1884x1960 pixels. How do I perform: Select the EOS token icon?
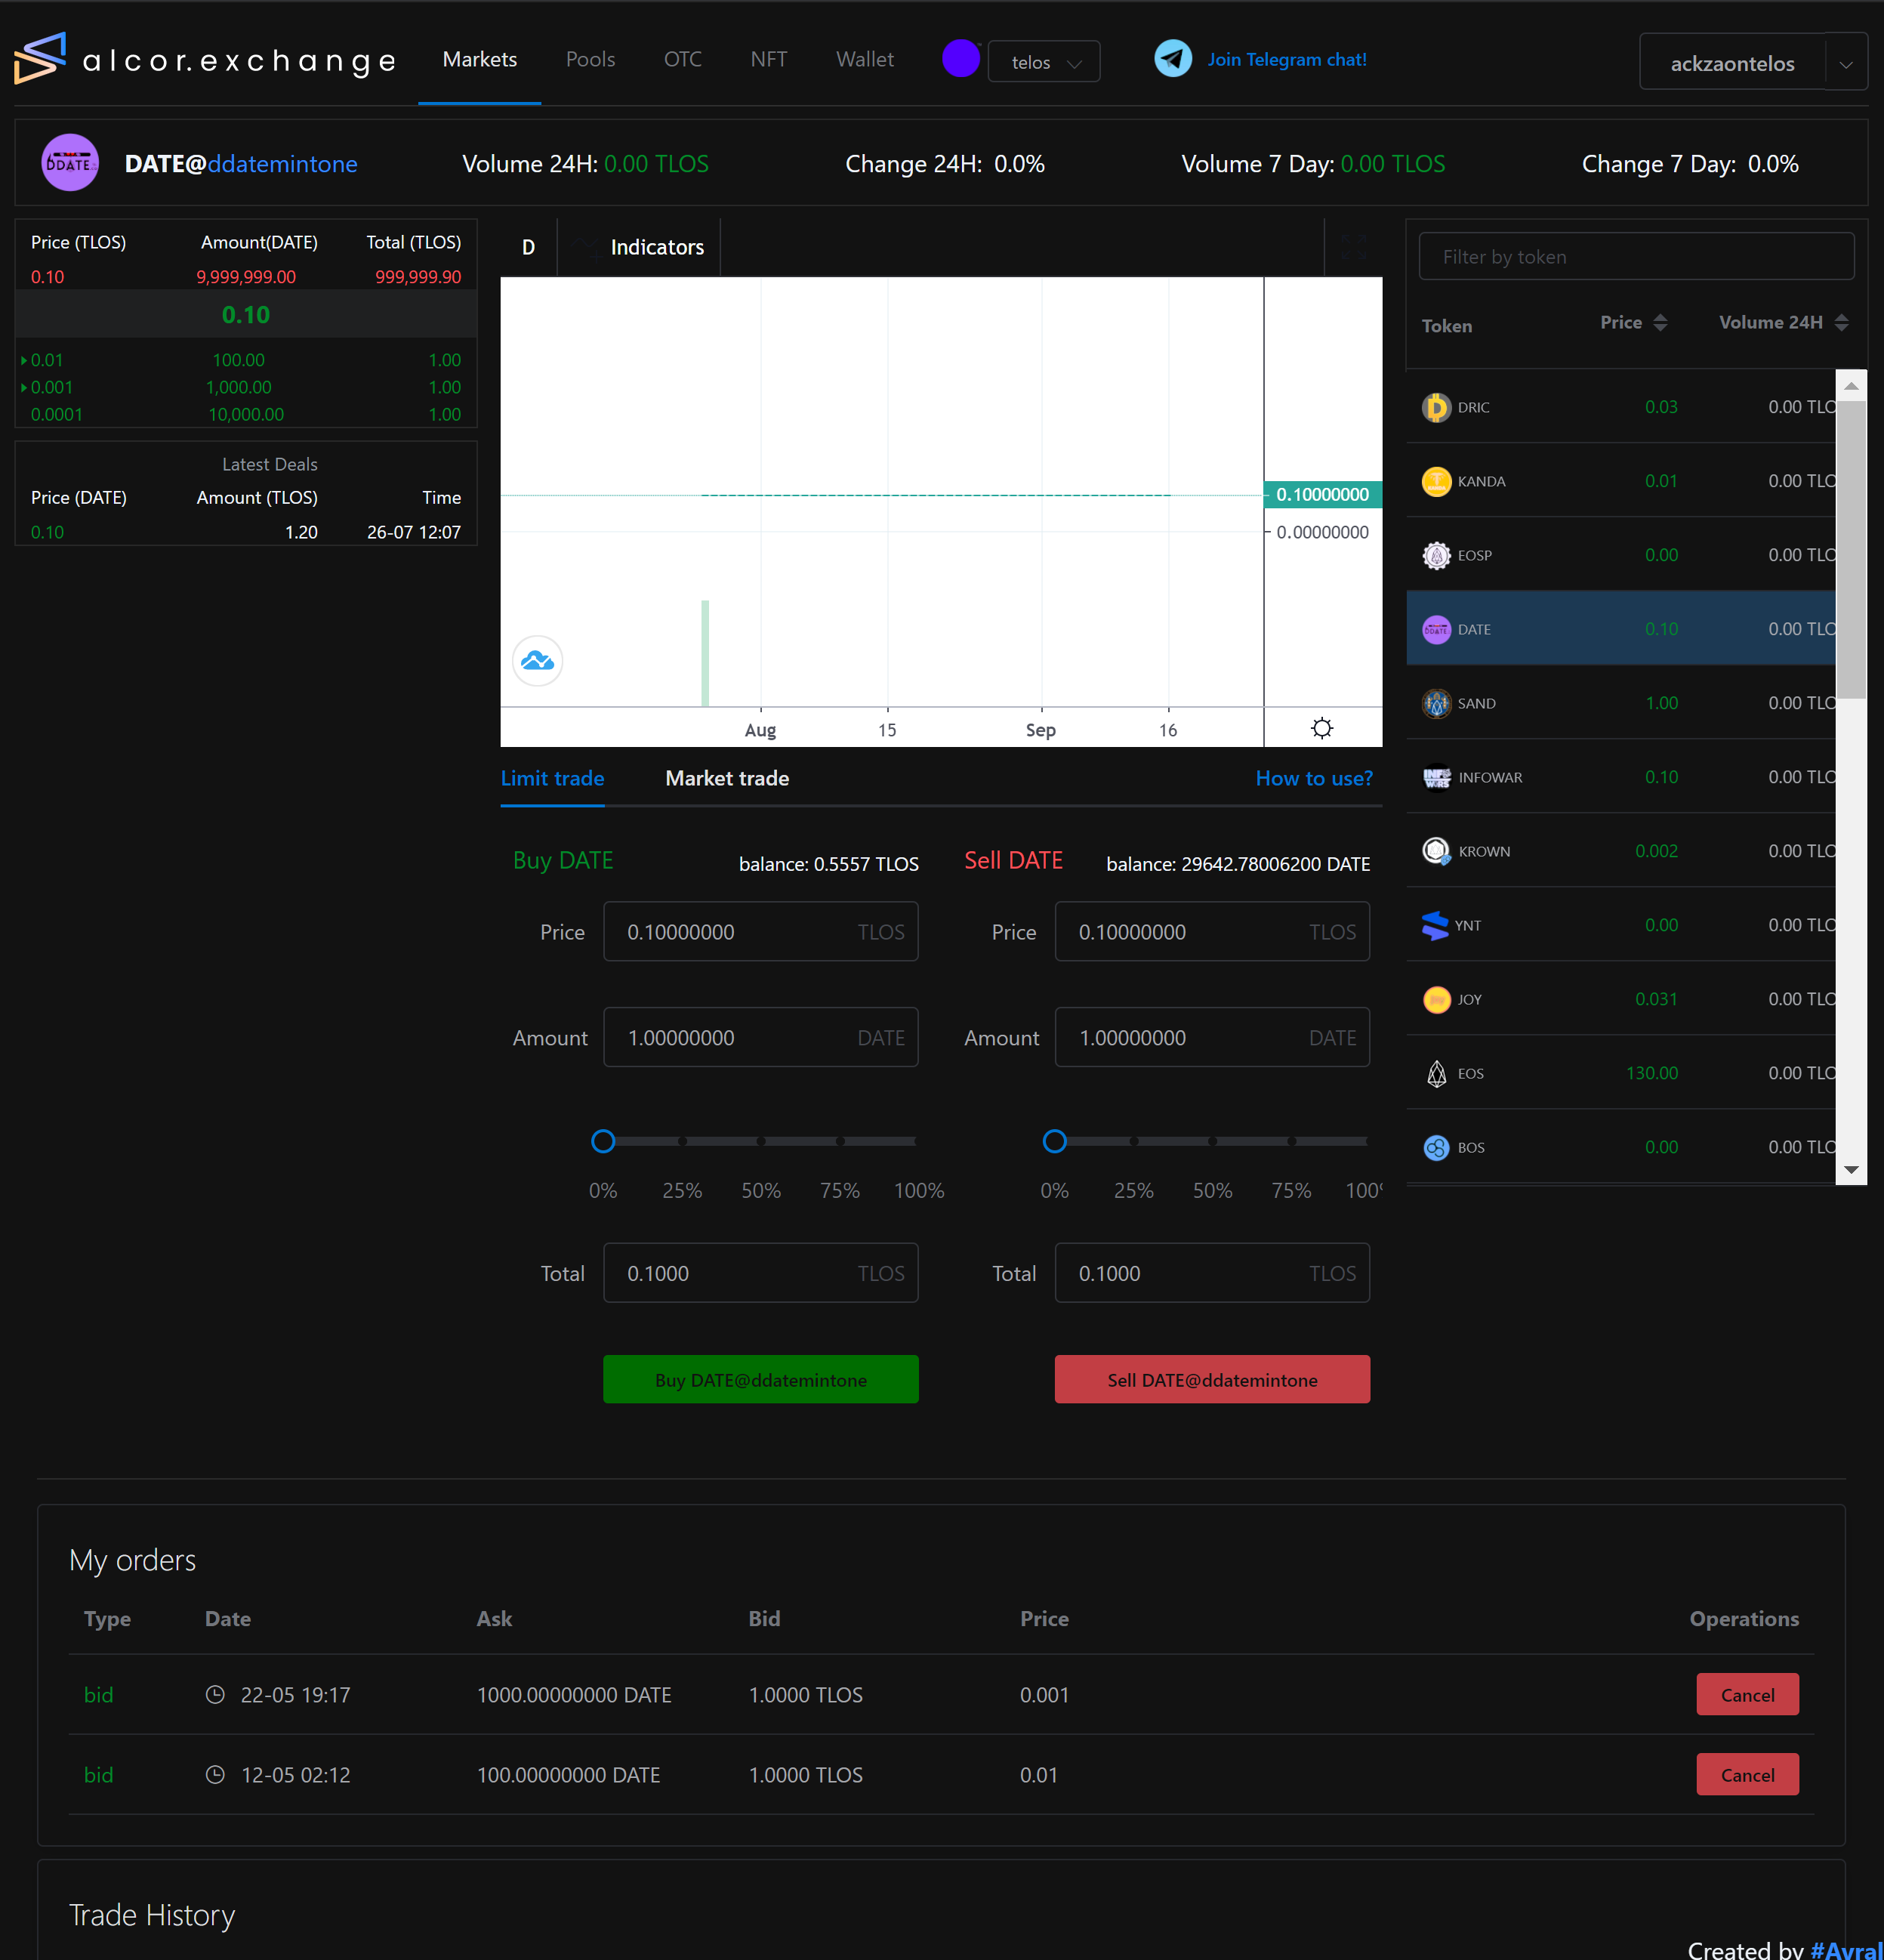1436,1073
